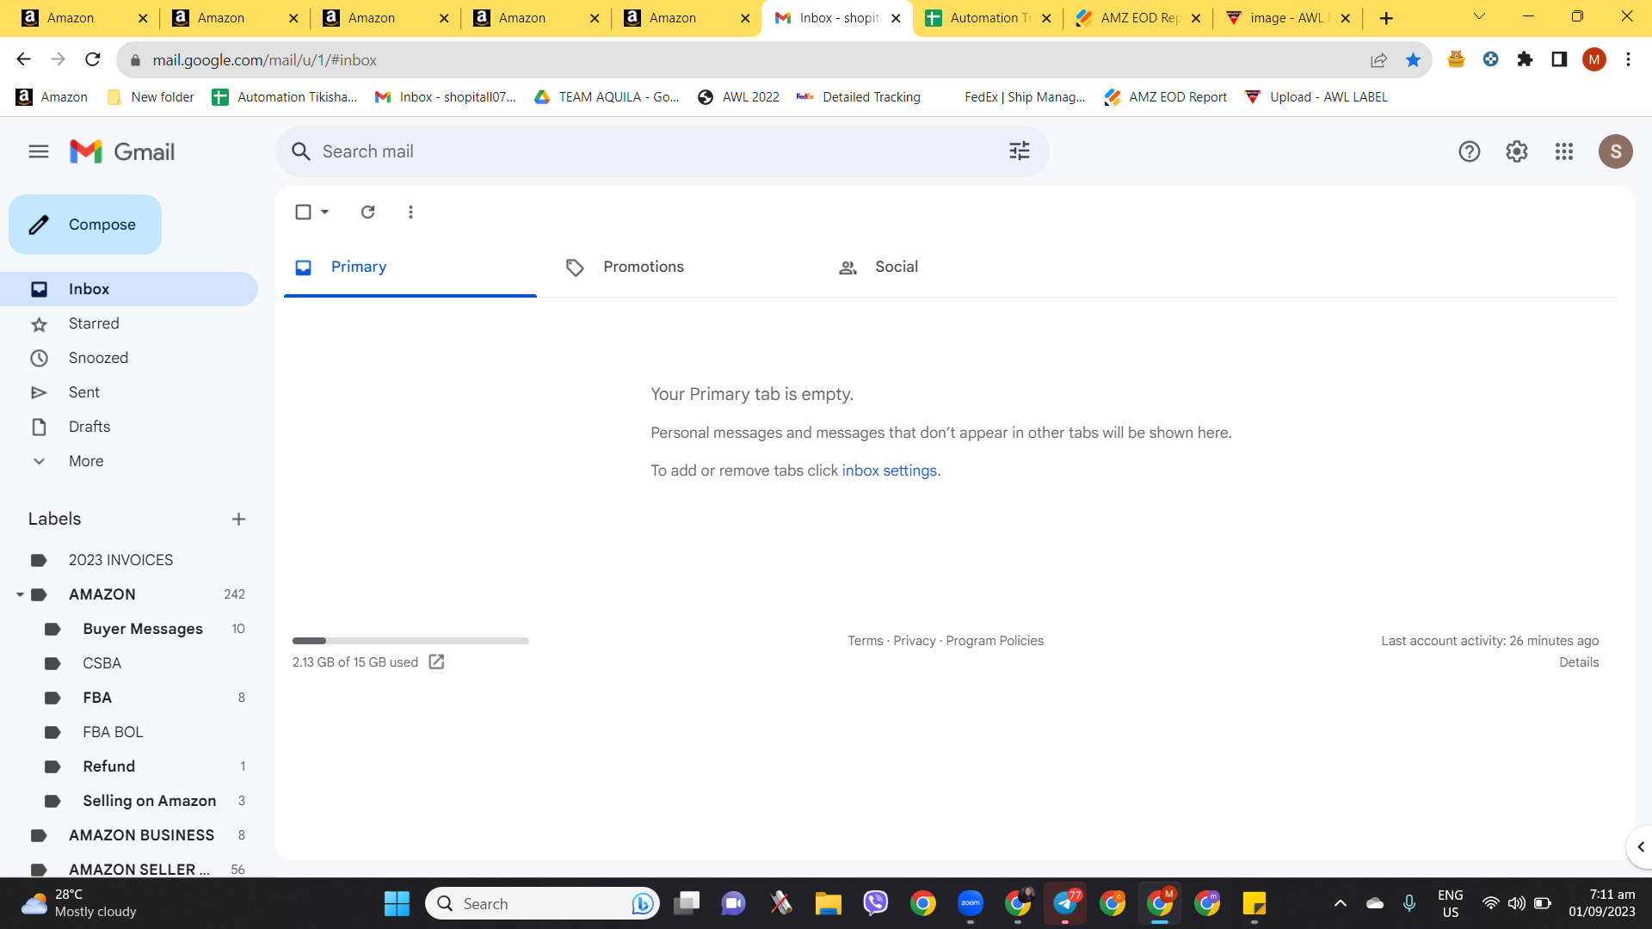Open the tab search dropdown chevron
This screenshot has height=929, width=1652.
[x=1480, y=16]
